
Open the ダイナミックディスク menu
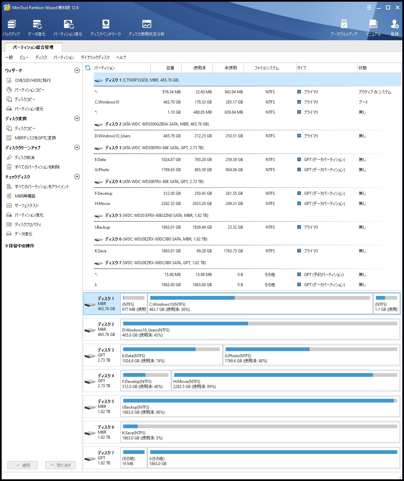point(95,58)
